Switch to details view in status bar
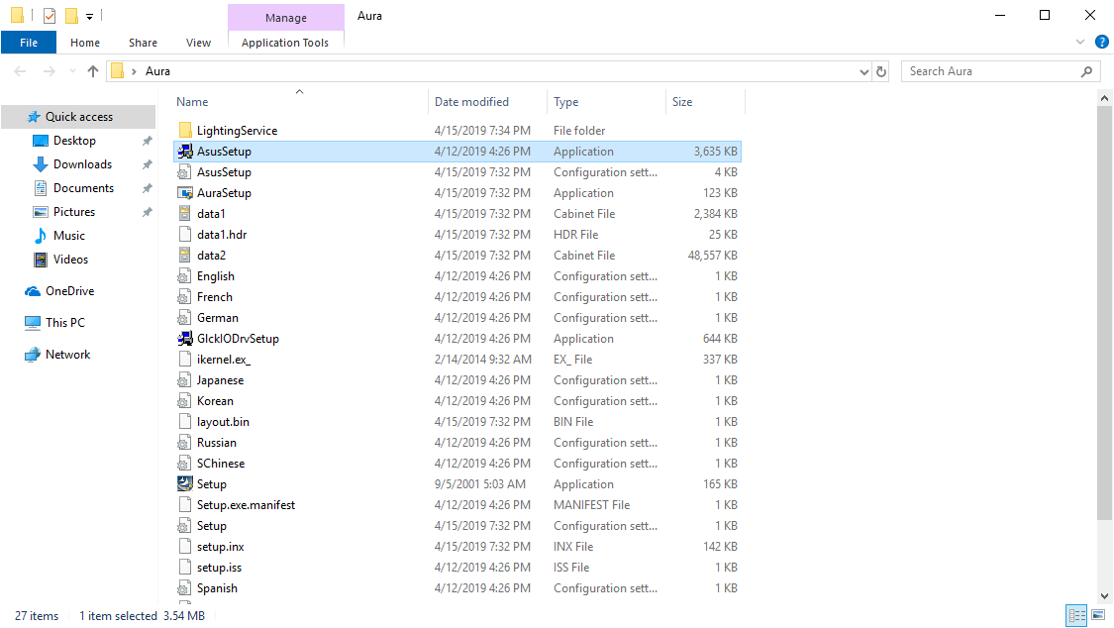The width and height of the screenshot is (1114, 628). [1077, 615]
